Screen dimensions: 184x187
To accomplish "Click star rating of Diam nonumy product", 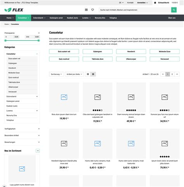I will (x=131, y=110).
